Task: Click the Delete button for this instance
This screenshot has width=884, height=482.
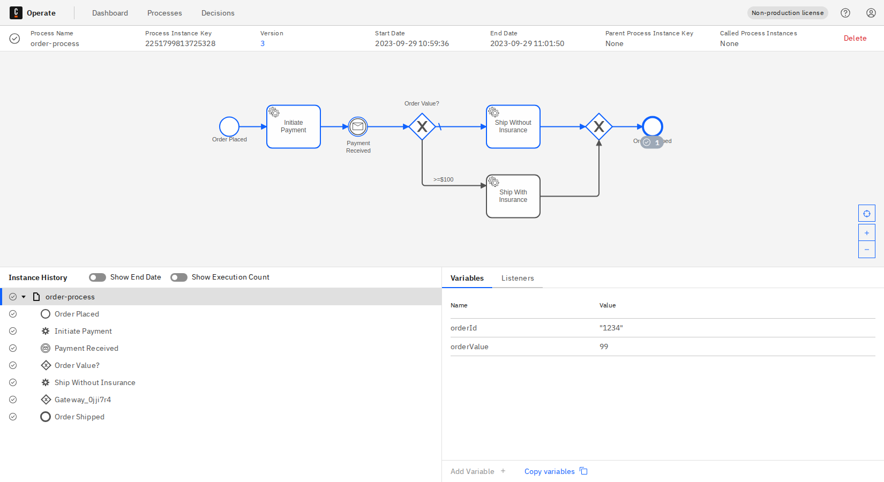Action: 855,38
